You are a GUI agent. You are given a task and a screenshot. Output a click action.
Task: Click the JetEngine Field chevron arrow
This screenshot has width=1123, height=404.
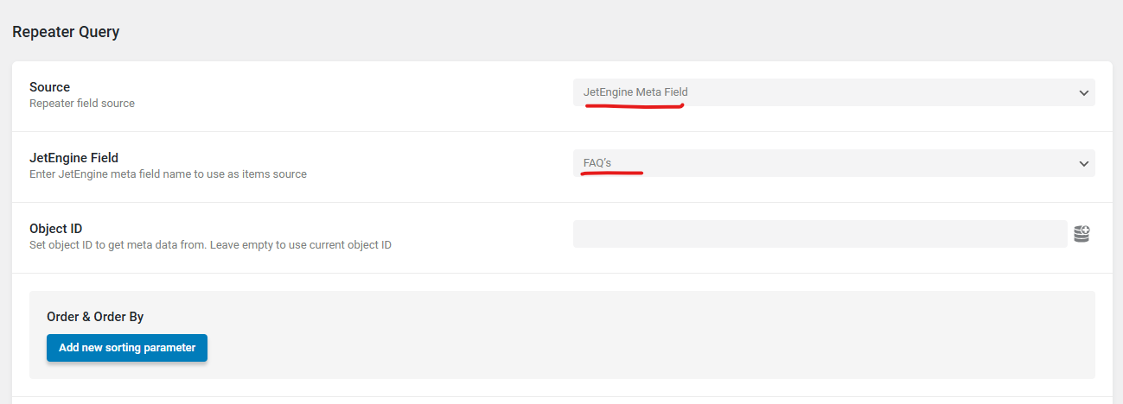[1083, 164]
